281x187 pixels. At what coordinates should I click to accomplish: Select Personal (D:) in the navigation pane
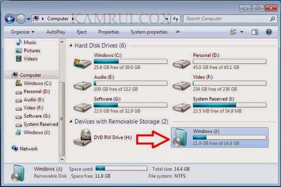(37, 92)
